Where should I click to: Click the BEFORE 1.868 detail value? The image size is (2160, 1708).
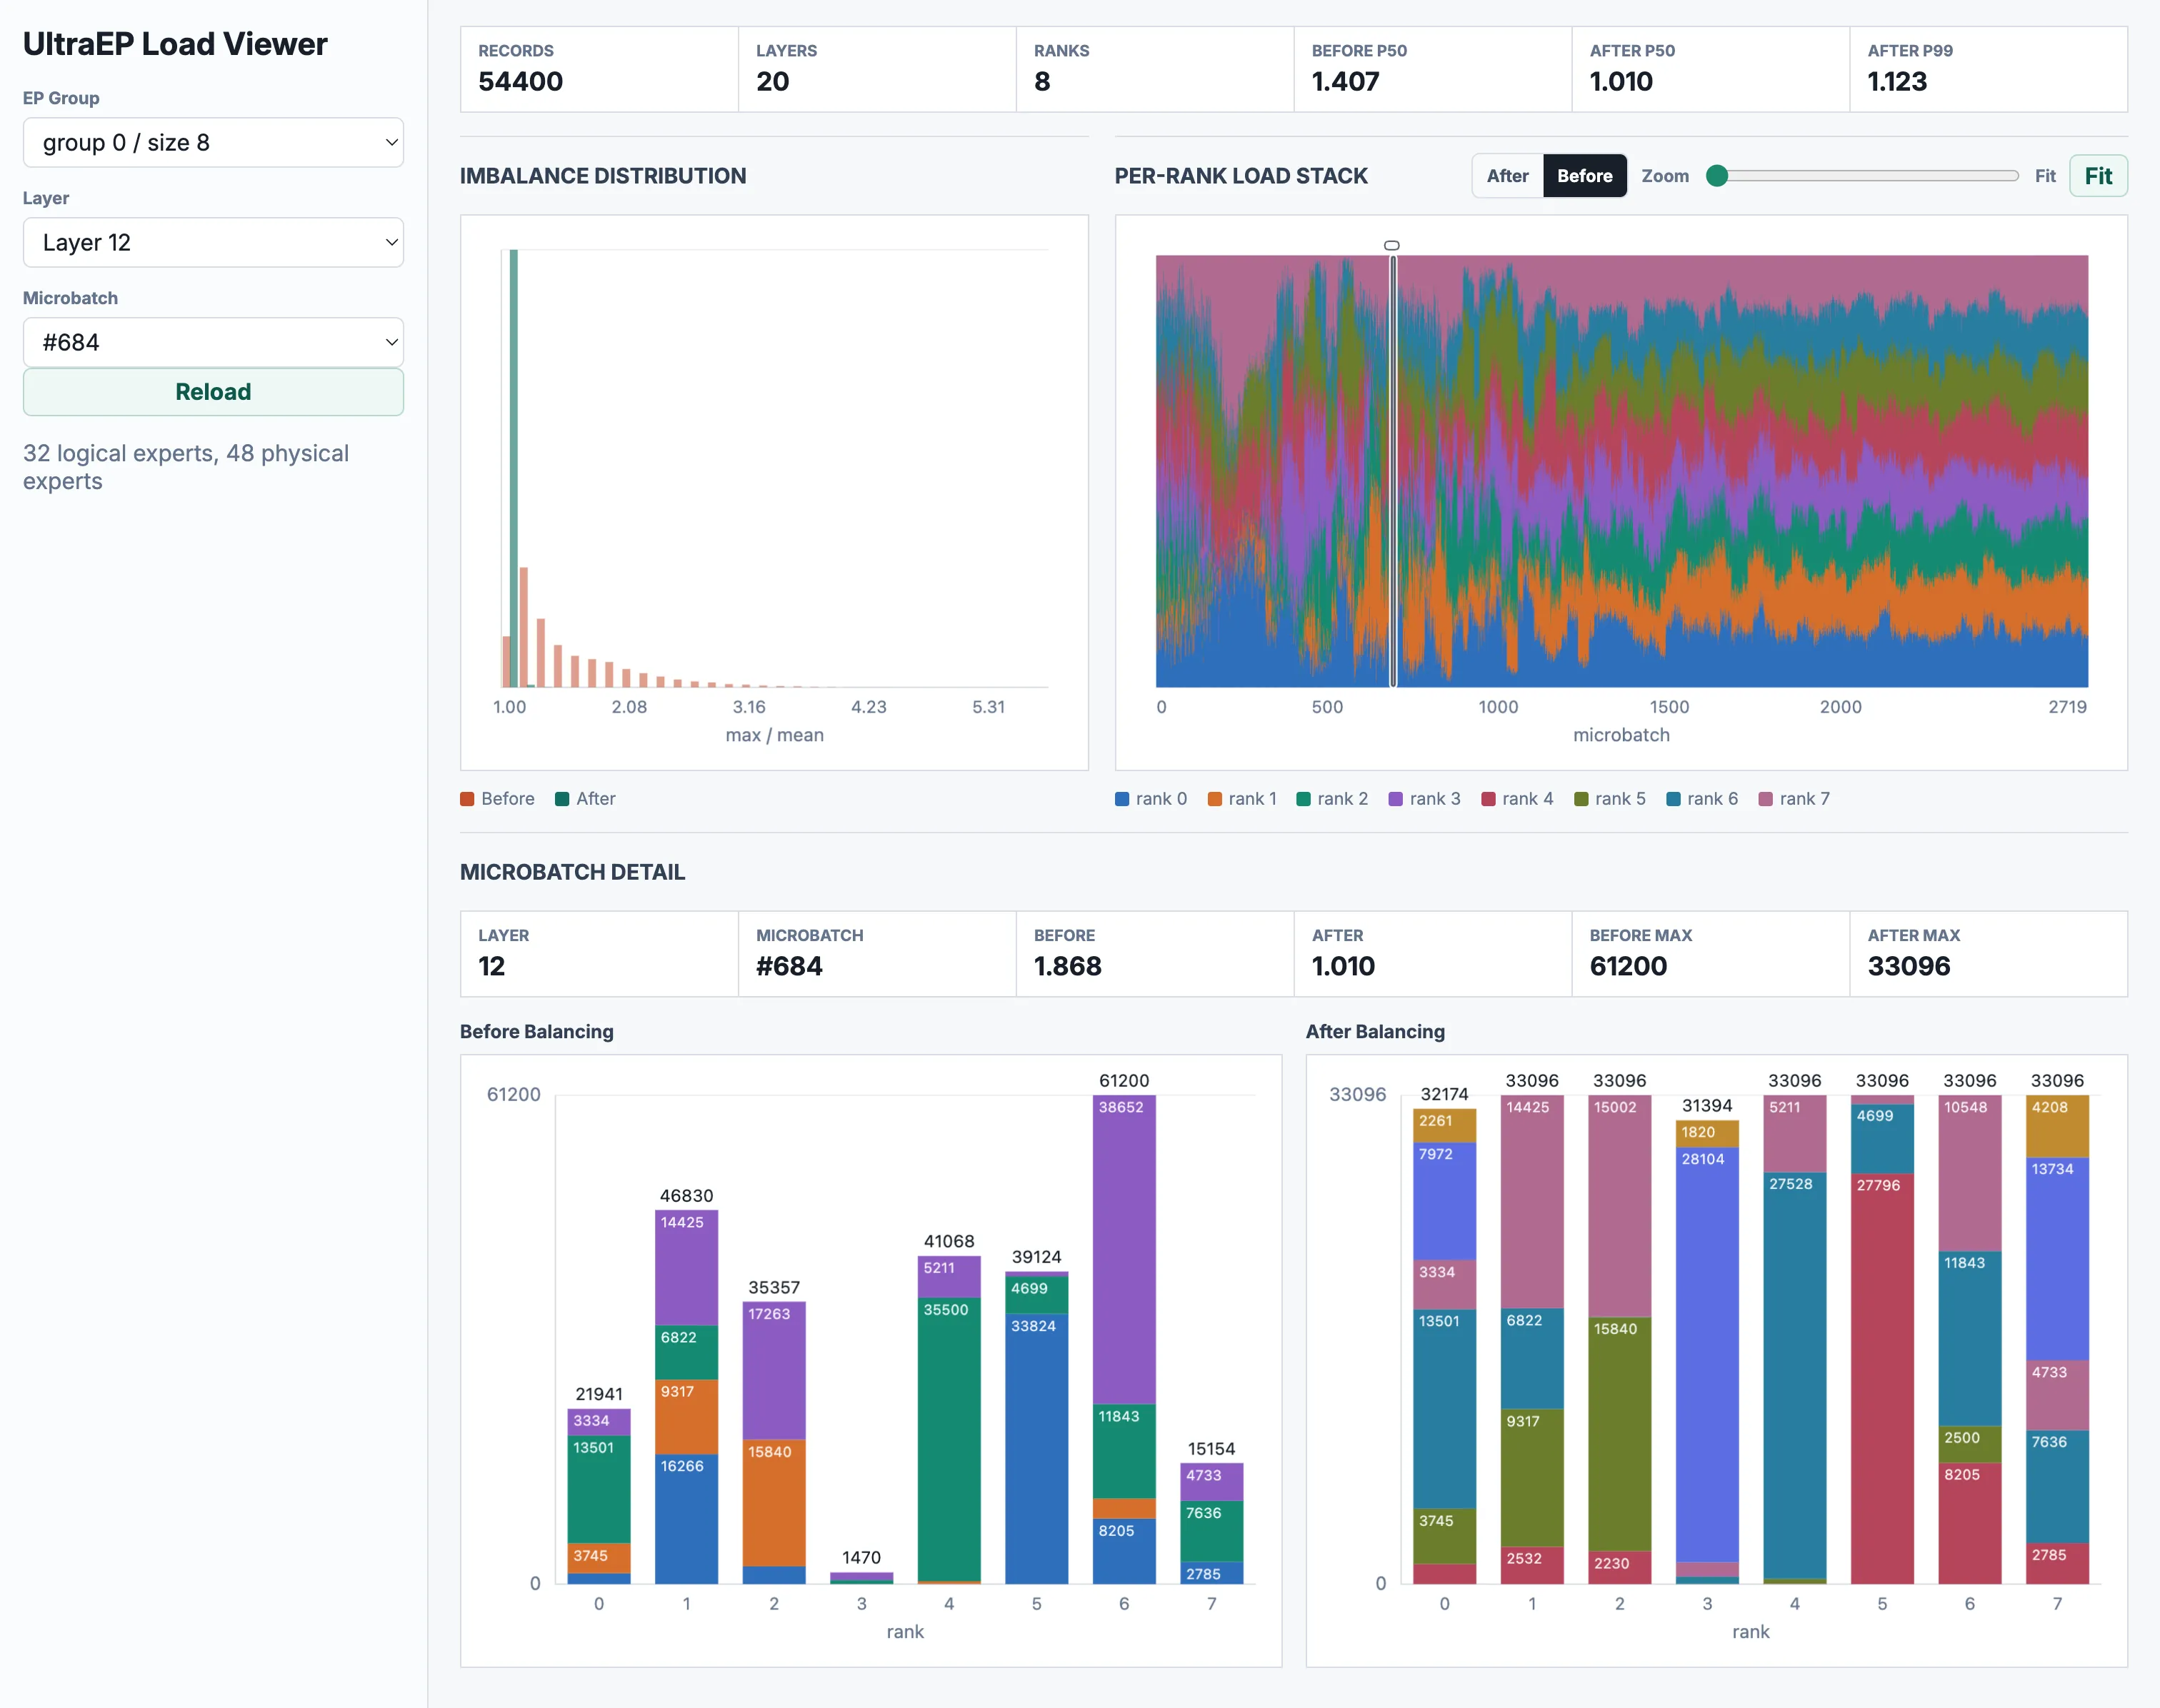(x=1067, y=967)
